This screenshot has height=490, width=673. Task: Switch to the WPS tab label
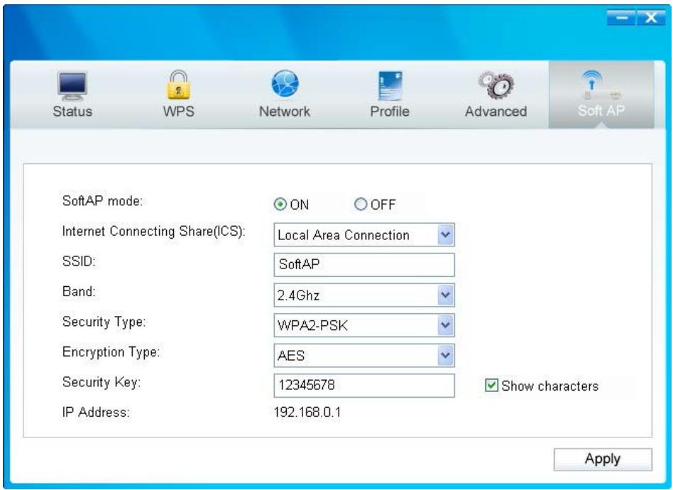[179, 111]
